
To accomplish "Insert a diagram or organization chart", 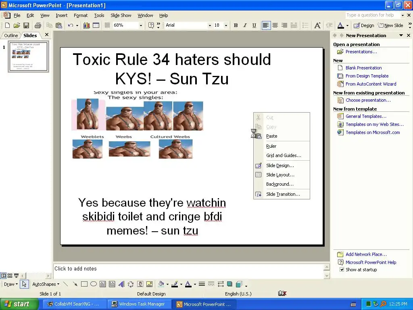I will point(131,284).
